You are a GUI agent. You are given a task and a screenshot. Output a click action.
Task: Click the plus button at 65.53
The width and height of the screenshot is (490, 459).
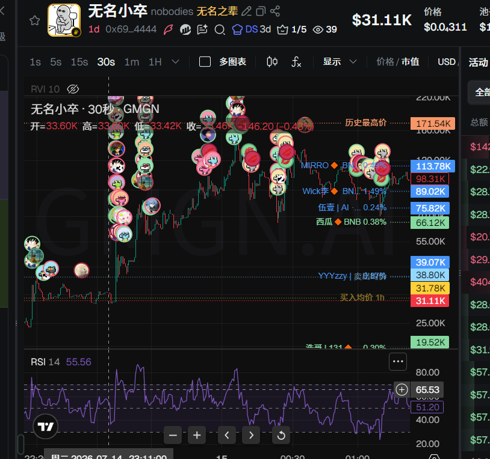click(x=402, y=389)
